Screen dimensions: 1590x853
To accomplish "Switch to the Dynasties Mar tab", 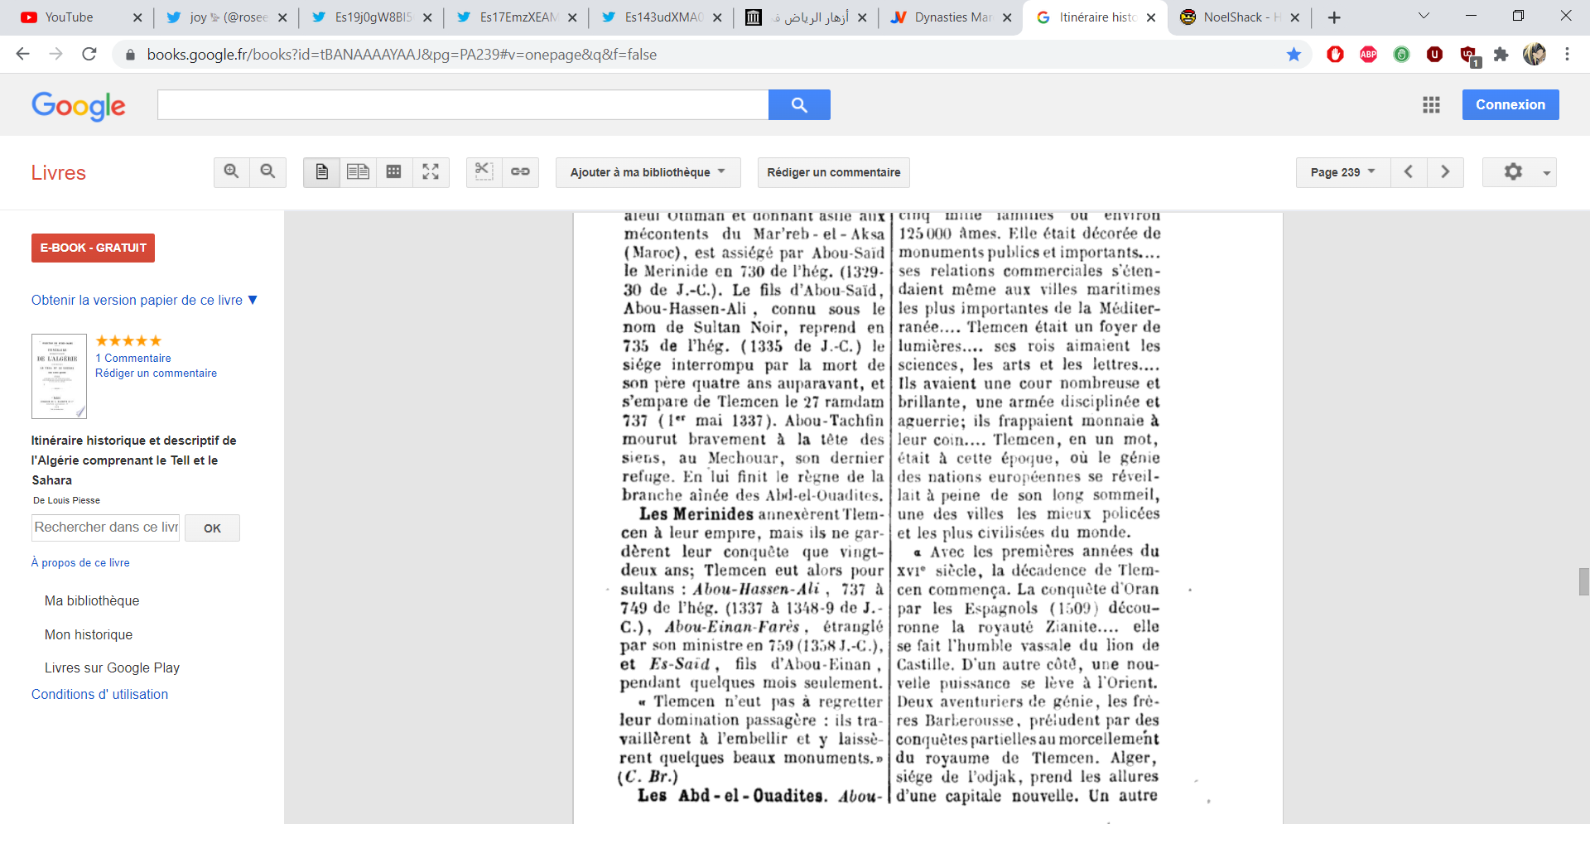I will (x=942, y=17).
